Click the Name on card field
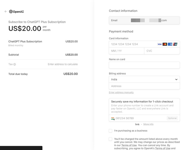 (144, 65)
